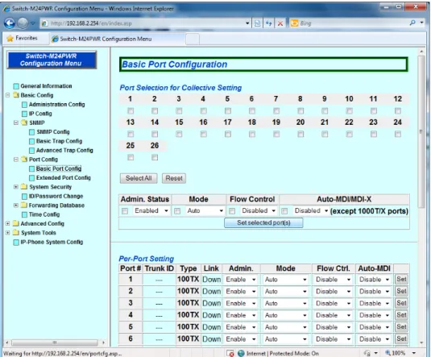Collapse the Basic Config tree node
Viewport: 431px width, 357px height.
click(8, 95)
